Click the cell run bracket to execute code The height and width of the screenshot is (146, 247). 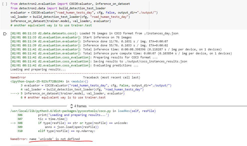point(5,4)
